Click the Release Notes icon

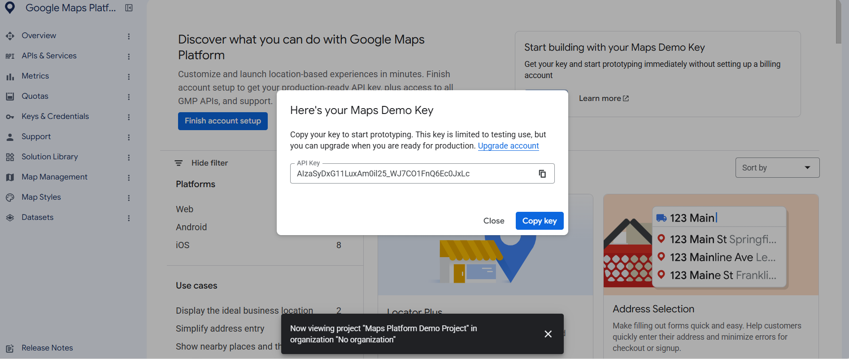(10, 348)
